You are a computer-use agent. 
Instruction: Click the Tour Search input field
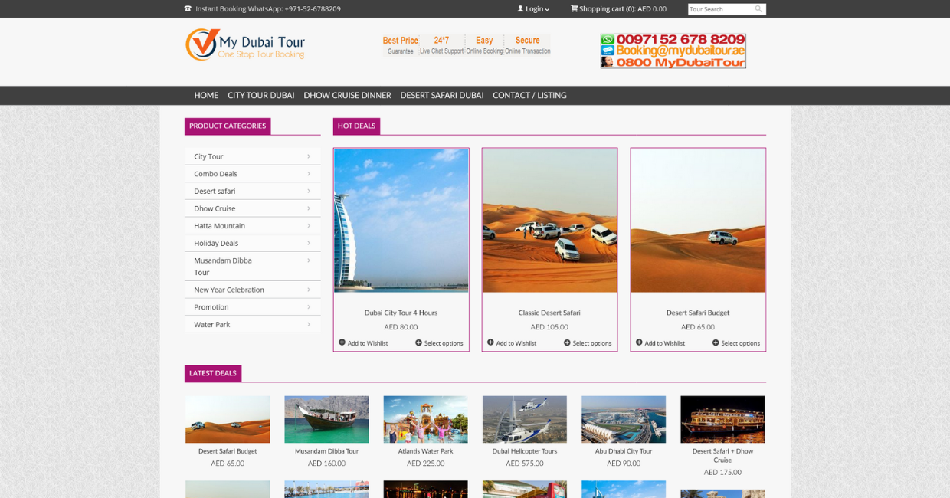point(720,9)
